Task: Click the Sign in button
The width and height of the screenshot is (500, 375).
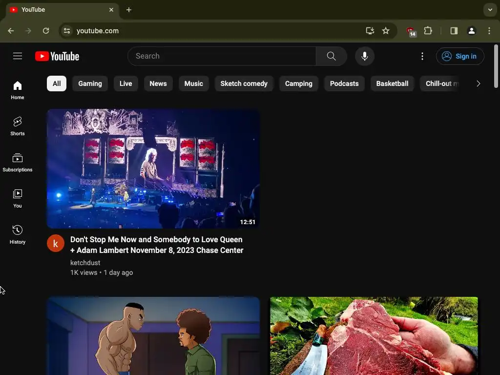Action: pyautogui.click(x=460, y=56)
